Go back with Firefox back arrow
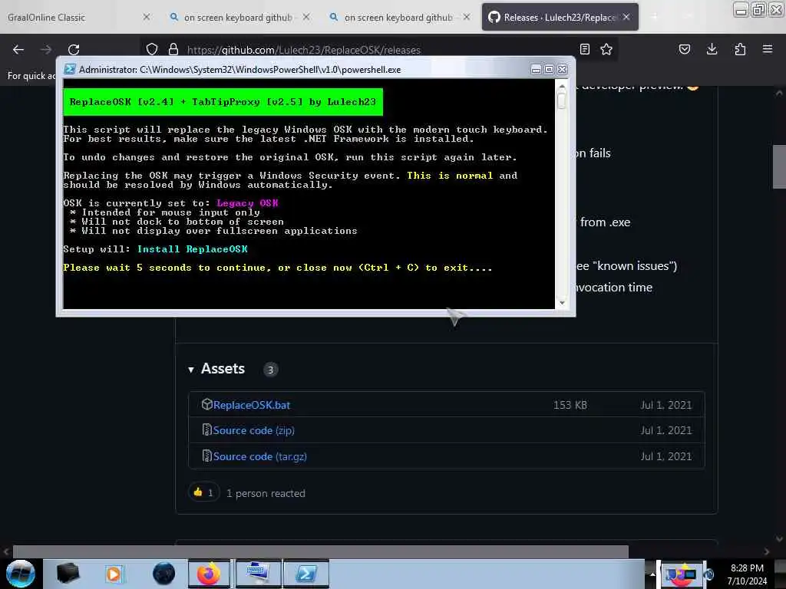This screenshot has width=786, height=589. pos(18,50)
